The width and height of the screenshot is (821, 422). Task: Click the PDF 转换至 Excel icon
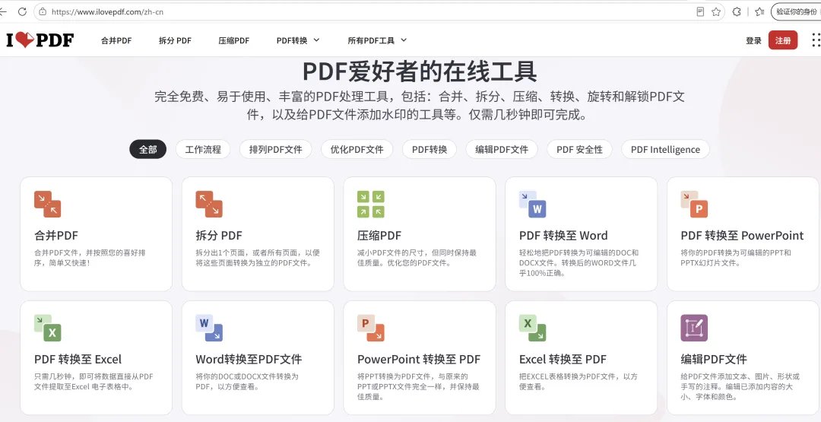[48, 328]
